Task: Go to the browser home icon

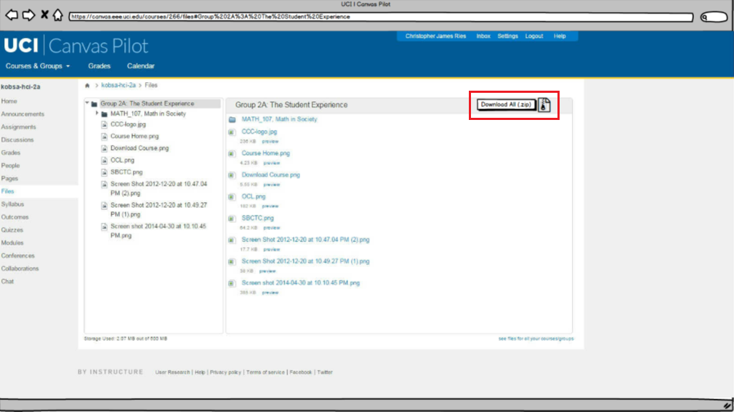Action: coord(58,16)
